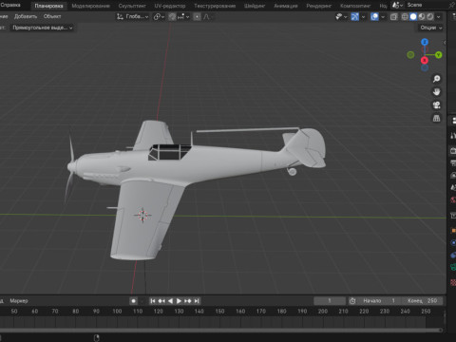Play the animation forward
456x342 pixels.
[179, 301]
